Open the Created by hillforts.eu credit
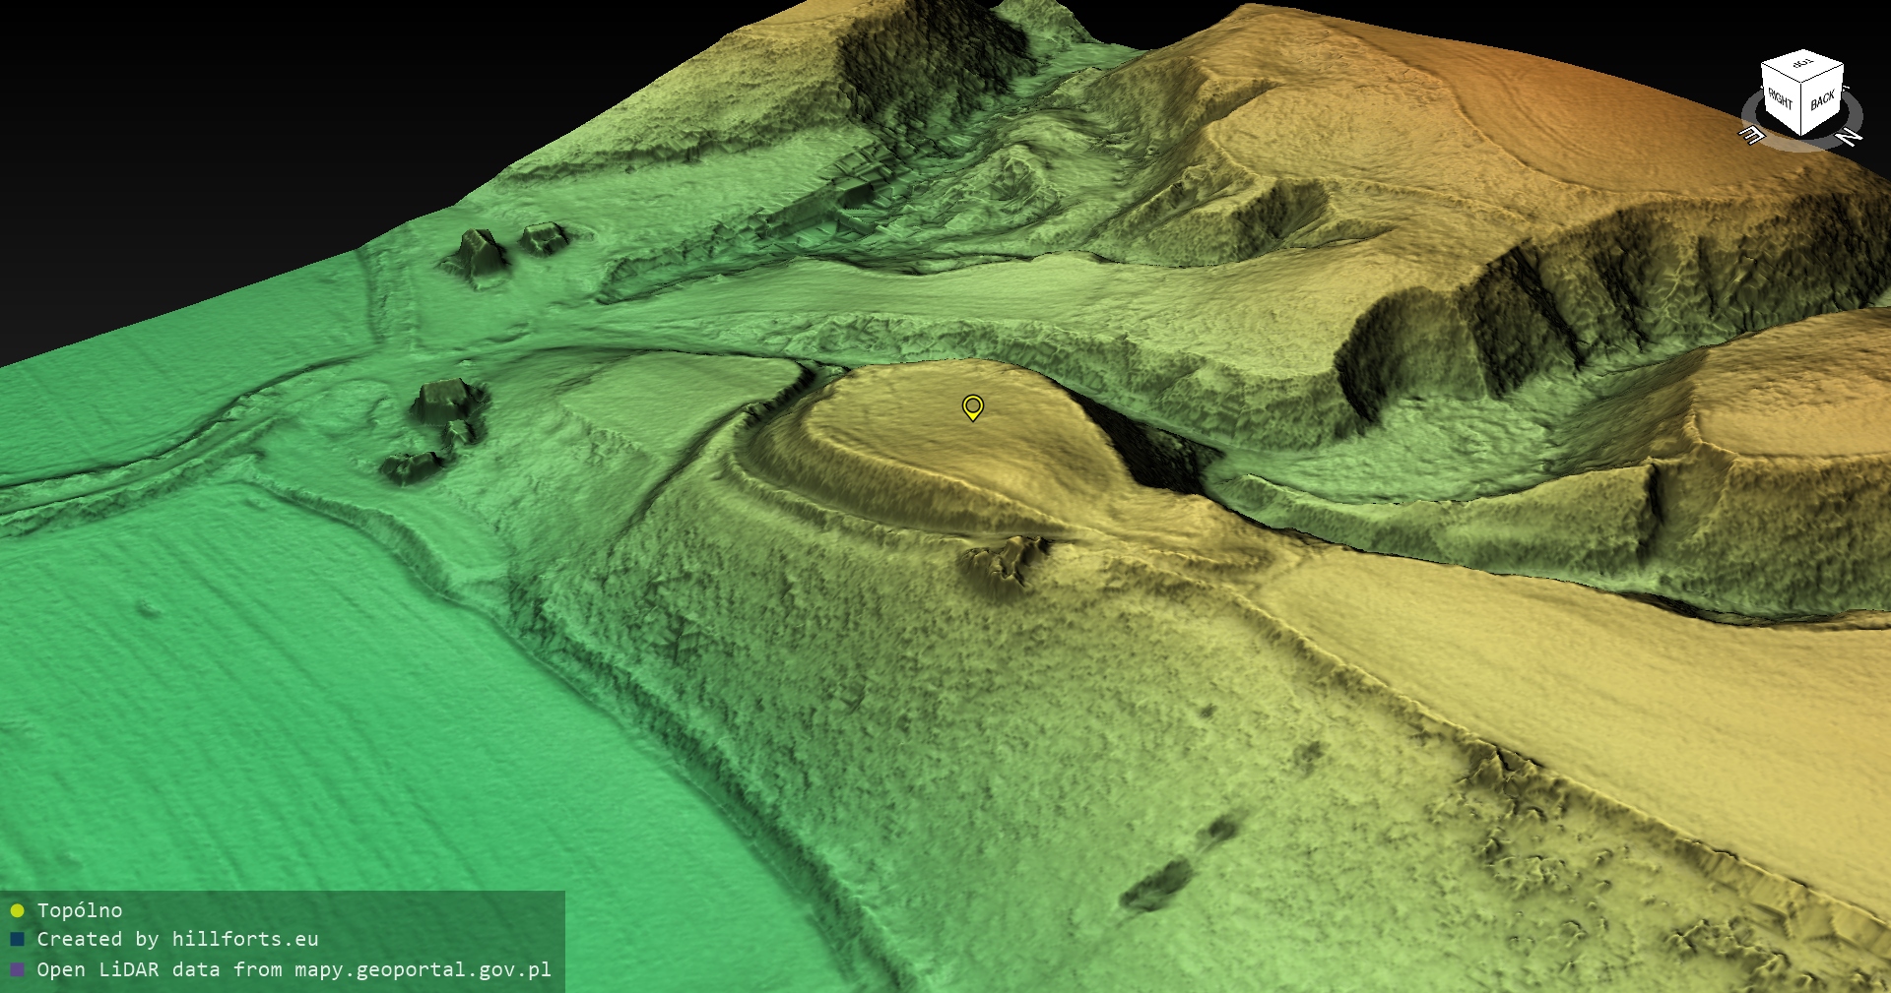Screen dimensions: 1891x993 point(177,939)
